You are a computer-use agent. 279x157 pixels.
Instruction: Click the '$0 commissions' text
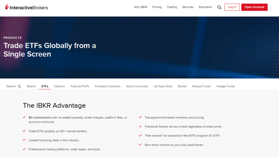point(40,117)
